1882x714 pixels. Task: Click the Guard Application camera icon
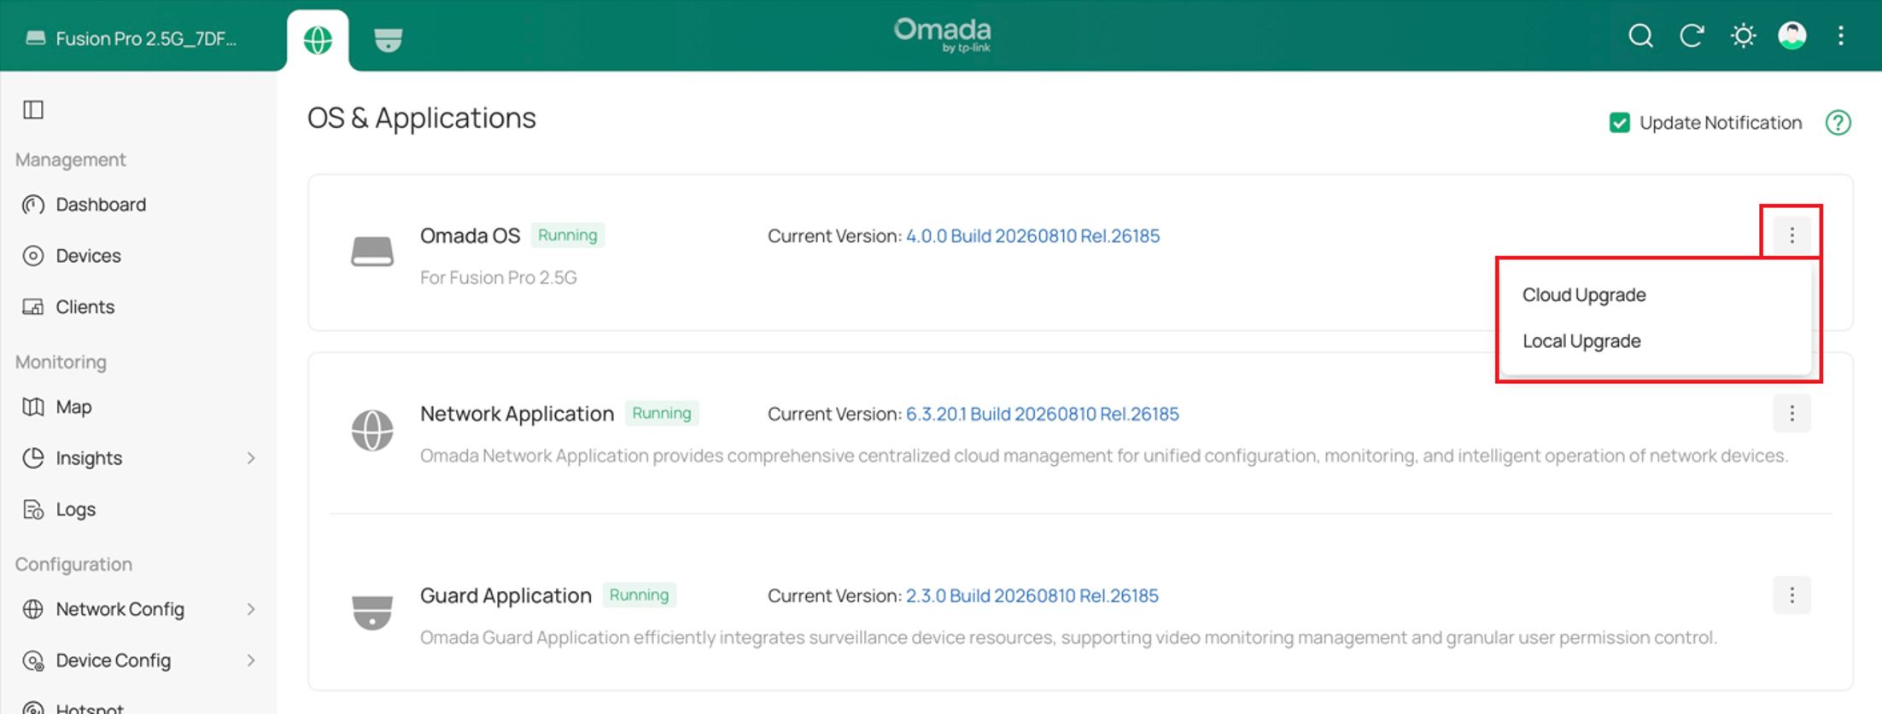click(372, 612)
